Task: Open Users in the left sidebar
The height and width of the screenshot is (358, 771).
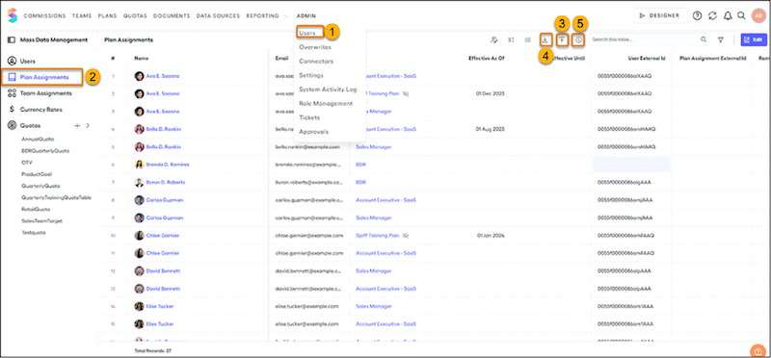Action: coord(28,62)
